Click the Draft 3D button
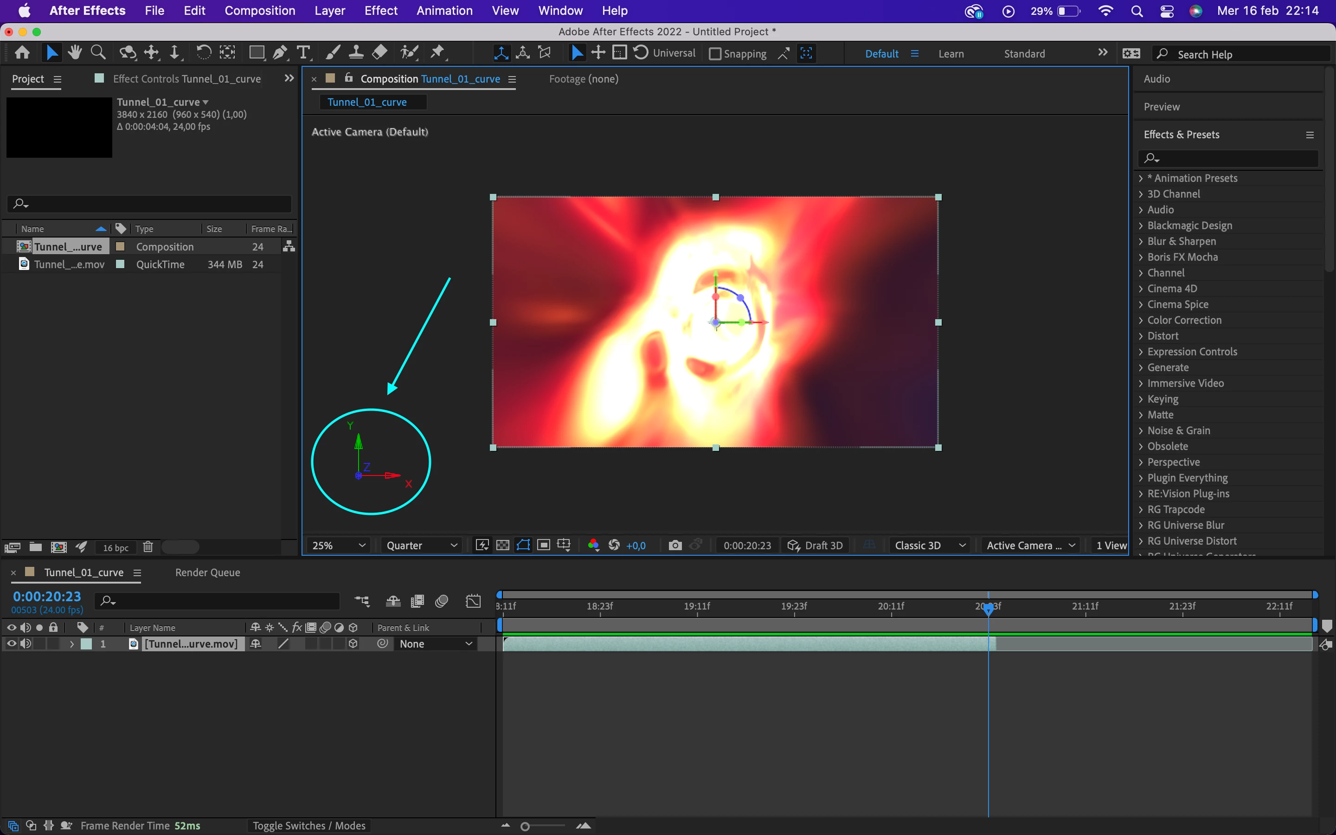Viewport: 1336px width, 835px height. (x=816, y=545)
